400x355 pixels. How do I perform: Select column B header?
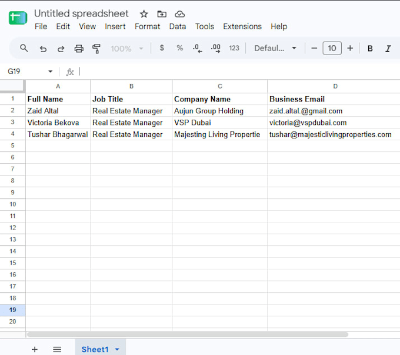(x=131, y=86)
